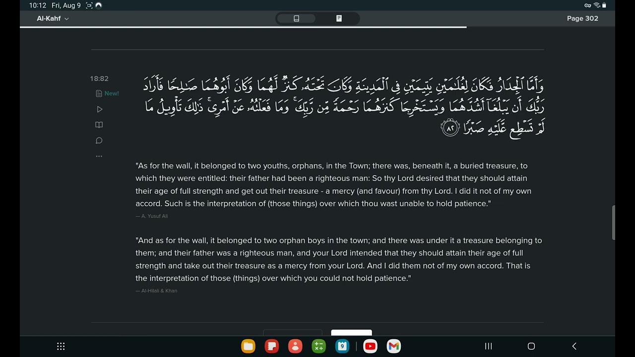Screen dimensions: 635x357
Task: Tap the home navigation button
Action: (x=531, y=346)
